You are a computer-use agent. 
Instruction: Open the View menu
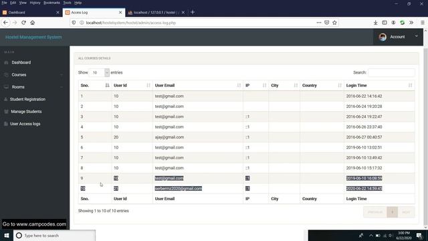point(23,3)
